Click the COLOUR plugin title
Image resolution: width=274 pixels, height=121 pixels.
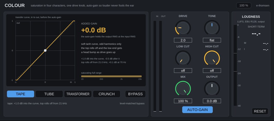tap(15, 5)
